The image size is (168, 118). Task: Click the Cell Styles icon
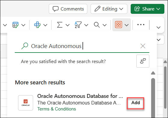(x=37, y=25)
